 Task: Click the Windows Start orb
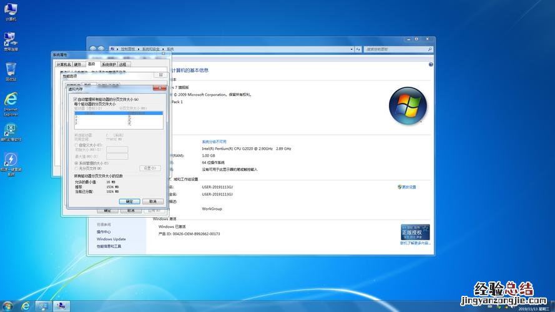(7, 306)
